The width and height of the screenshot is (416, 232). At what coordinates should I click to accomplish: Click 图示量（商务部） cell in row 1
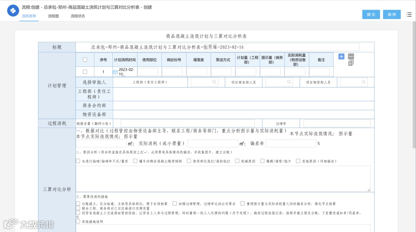pos(270,72)
